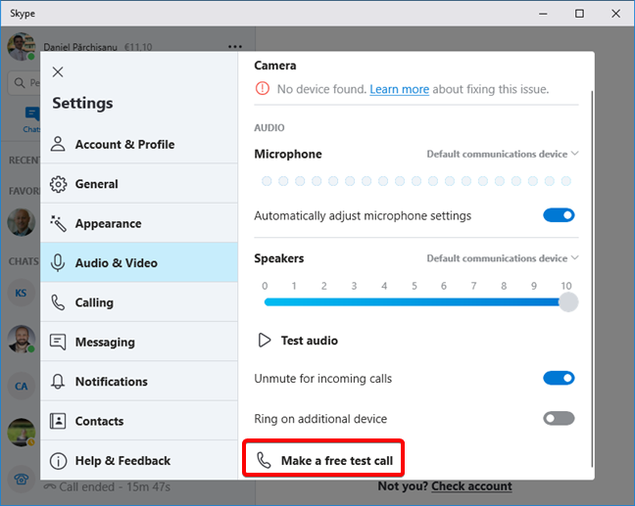Click the General gear icon
635x506 pixels.
[x=58, y=184]
